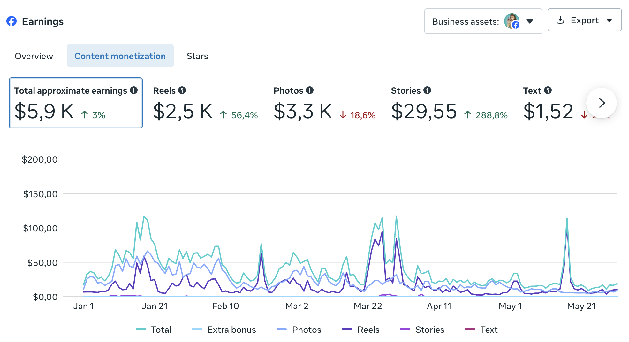Switch to the Overview tab

34,56
